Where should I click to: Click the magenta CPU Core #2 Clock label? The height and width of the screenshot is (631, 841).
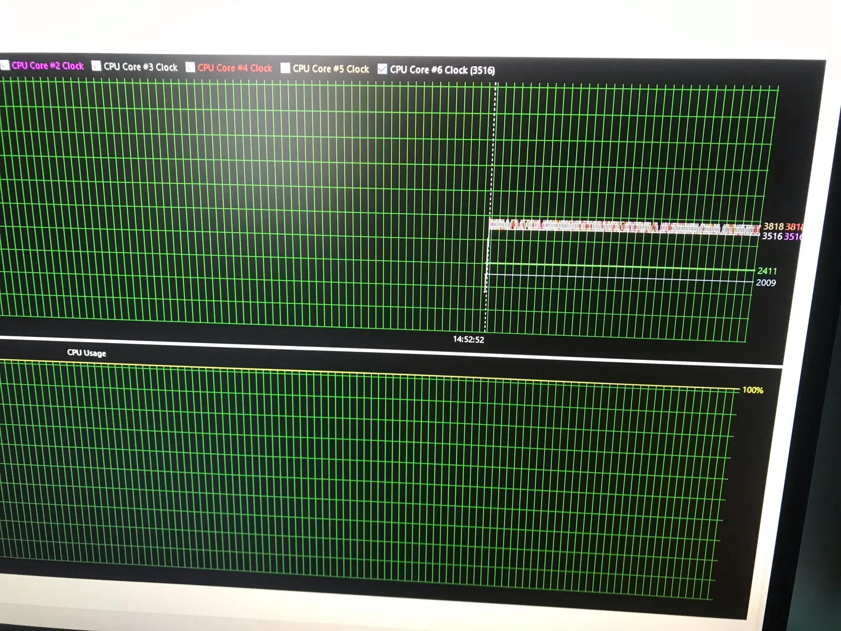pos(48,66)
